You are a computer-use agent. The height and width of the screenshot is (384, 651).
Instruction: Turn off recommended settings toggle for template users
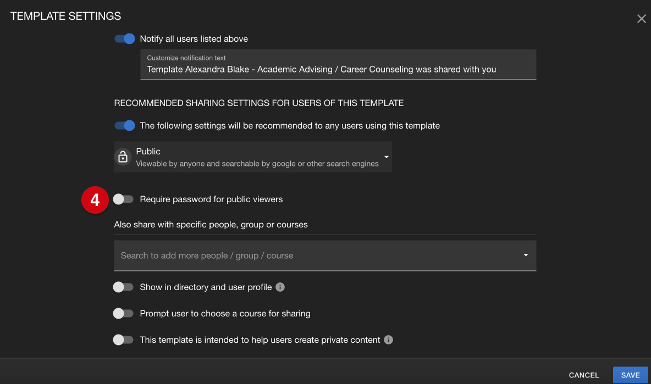(125, 126)
